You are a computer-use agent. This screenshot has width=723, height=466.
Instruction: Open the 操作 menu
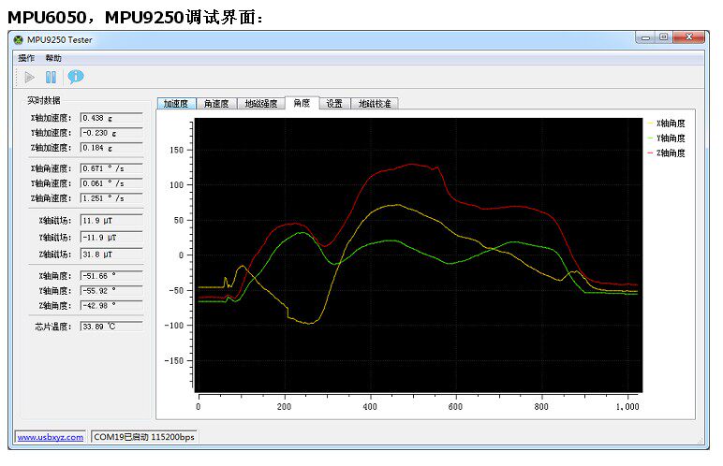26,58
